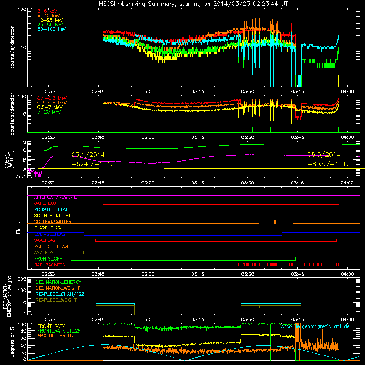Viewport: 365px width, 365px height.
Task: Click the C3.1/2014 flare annotation
Action: [88, 155]
